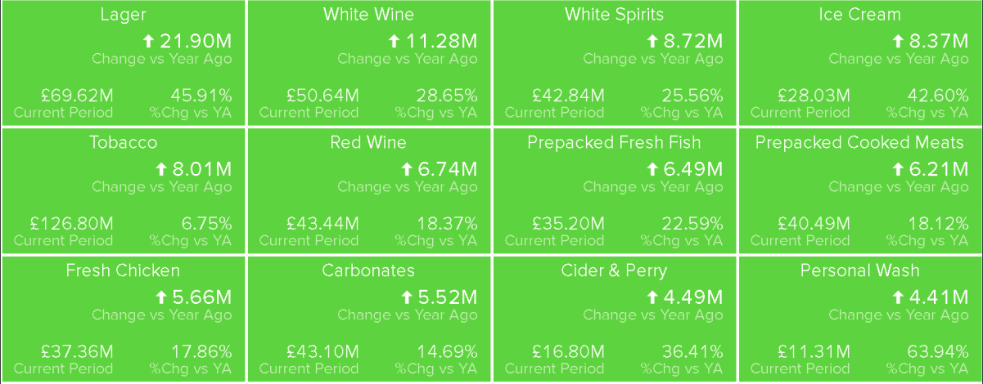
Task: Click the Ice Cream increase arrow icon
Action: (x=898, y=40)
